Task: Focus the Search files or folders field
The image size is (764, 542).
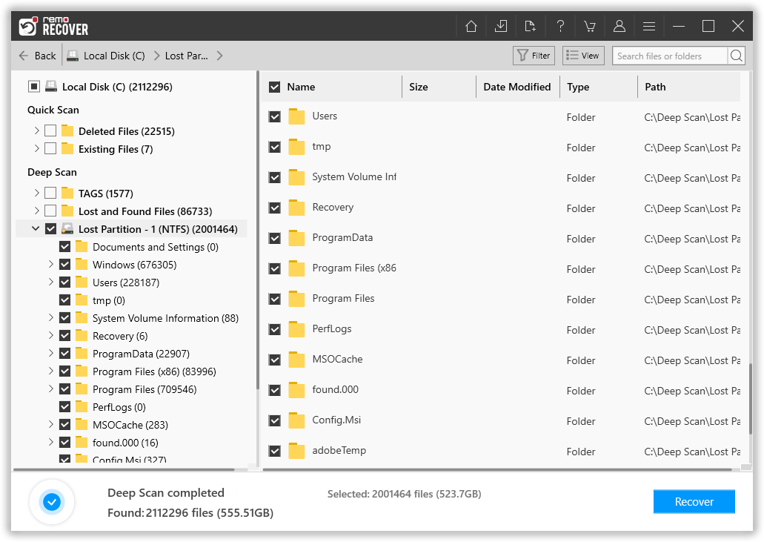Action: point(670,56)
